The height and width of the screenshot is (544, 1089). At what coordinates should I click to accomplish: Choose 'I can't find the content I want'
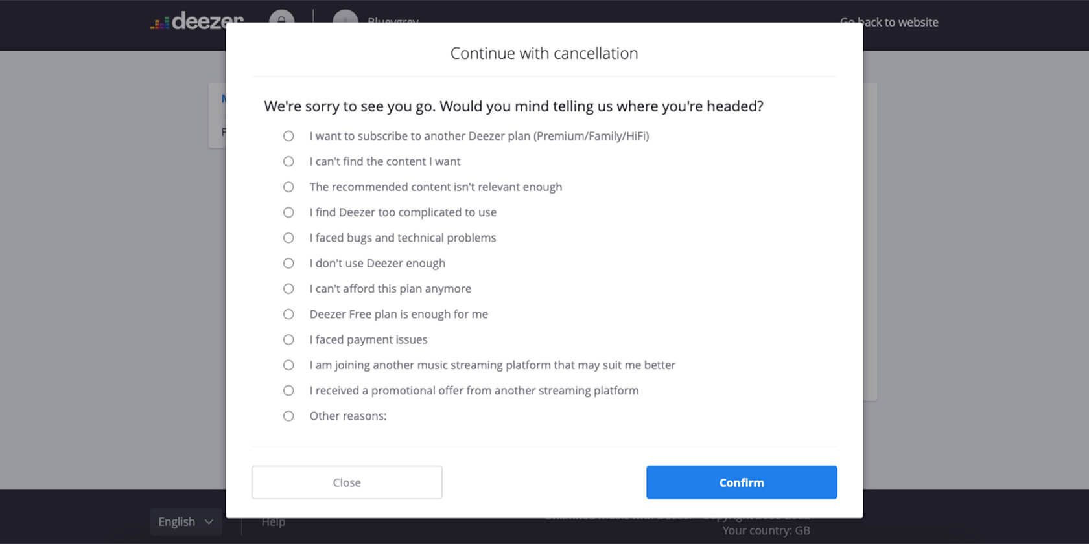[x=288, y=161]
